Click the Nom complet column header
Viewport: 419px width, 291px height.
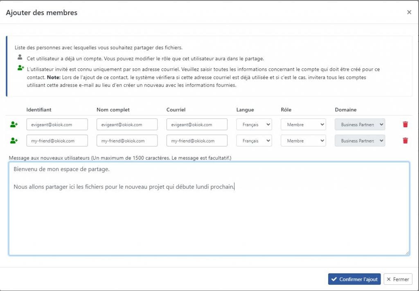coord(113,110)
